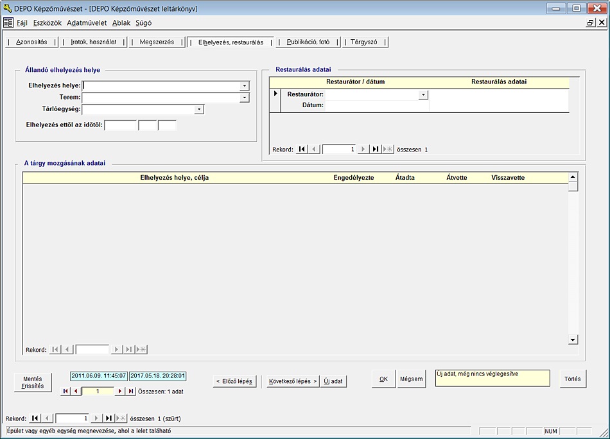Screen dimensions: 610x439
Task: Click the Mentés Frissítés button
Action: point(33,383)
